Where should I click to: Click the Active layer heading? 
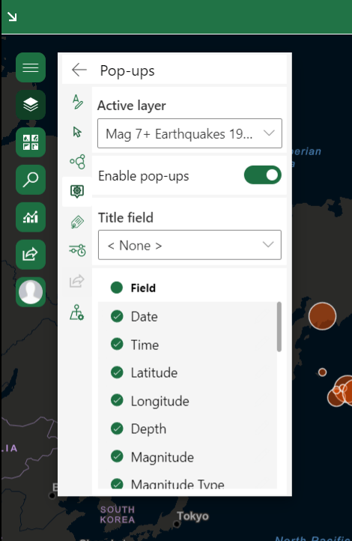click(x=131, y=106)
